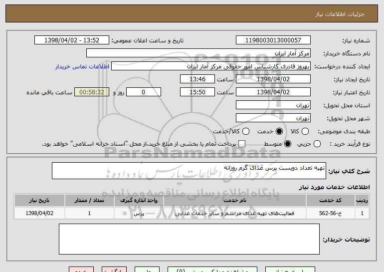
Task: Click the تاریخ ایجاد نیاز date field
Action: pyautogui.click(x=273, y=79)
